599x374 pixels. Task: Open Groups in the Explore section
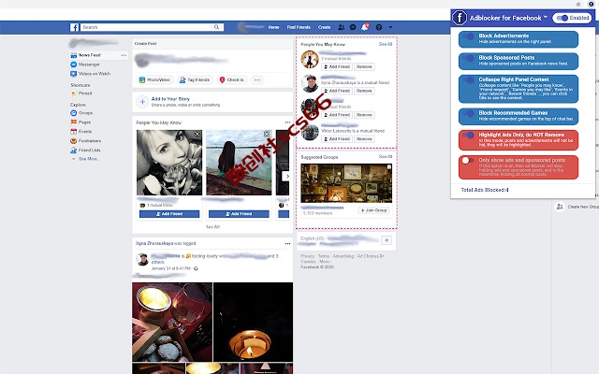[x=85, y=113]
